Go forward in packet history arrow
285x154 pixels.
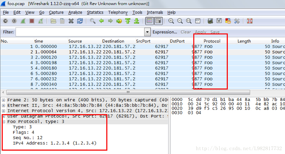coord(110,21)
